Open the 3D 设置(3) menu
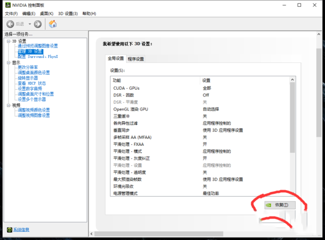Screen dimensions: 325x240 pos(68,13)
